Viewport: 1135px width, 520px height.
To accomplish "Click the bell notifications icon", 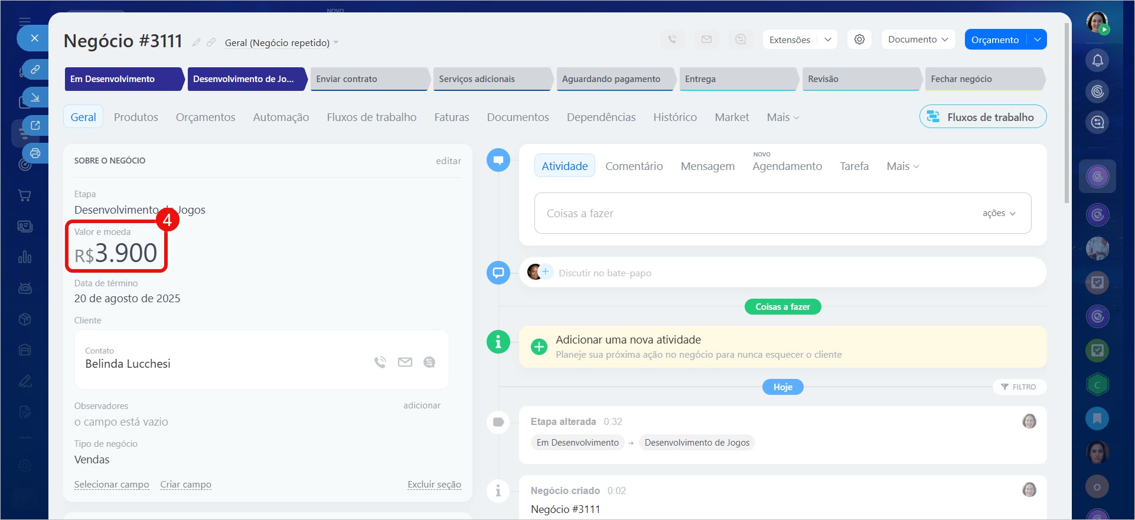I will (x=1097, y=60).
